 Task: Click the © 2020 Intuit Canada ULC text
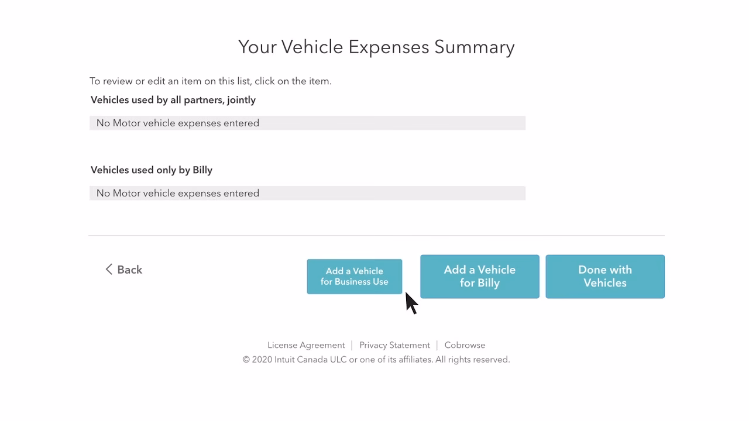coord(294,360)
